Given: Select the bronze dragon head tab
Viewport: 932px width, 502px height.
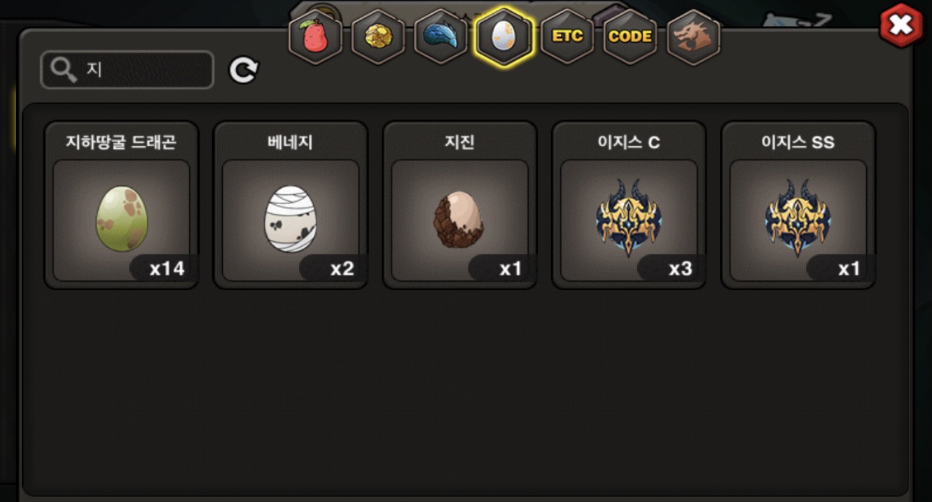Looking at the screenshot, I should 693,36.
